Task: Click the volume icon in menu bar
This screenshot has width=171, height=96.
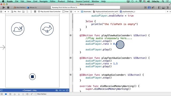Action: [148, 1]
